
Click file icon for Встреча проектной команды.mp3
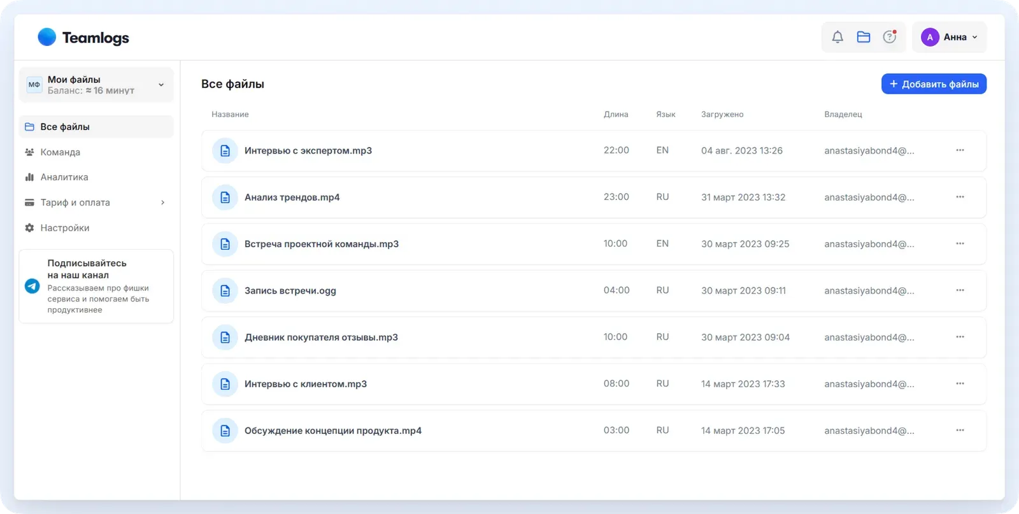point(225,244)
